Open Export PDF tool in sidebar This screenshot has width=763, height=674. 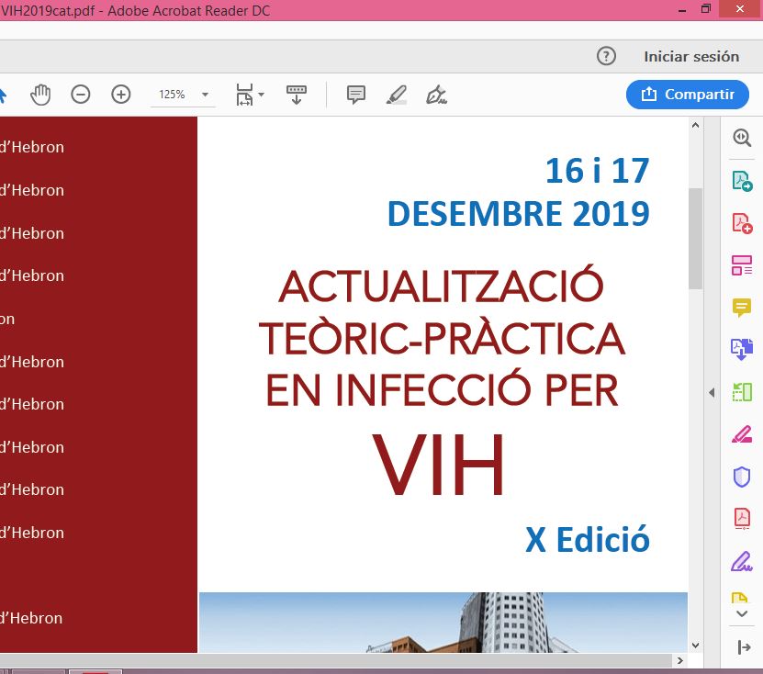[742, 180]
